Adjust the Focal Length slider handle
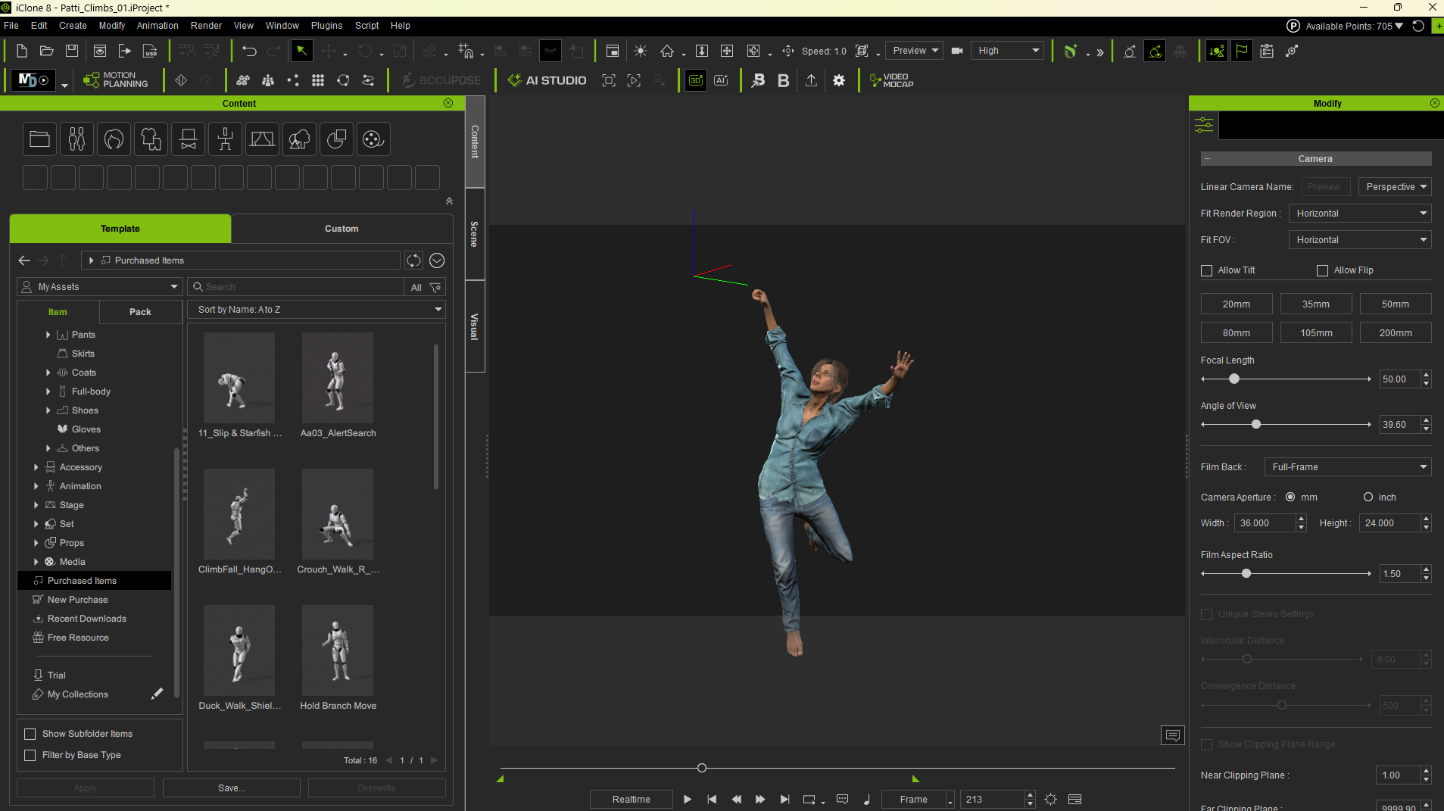 [x=1234, y=379]
